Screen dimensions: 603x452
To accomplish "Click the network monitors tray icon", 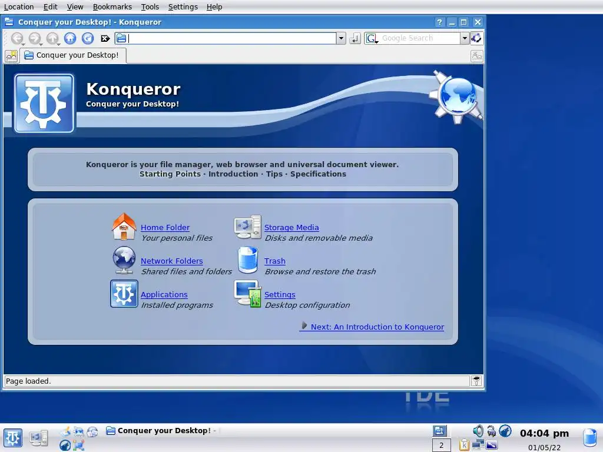I will point(478,445).
